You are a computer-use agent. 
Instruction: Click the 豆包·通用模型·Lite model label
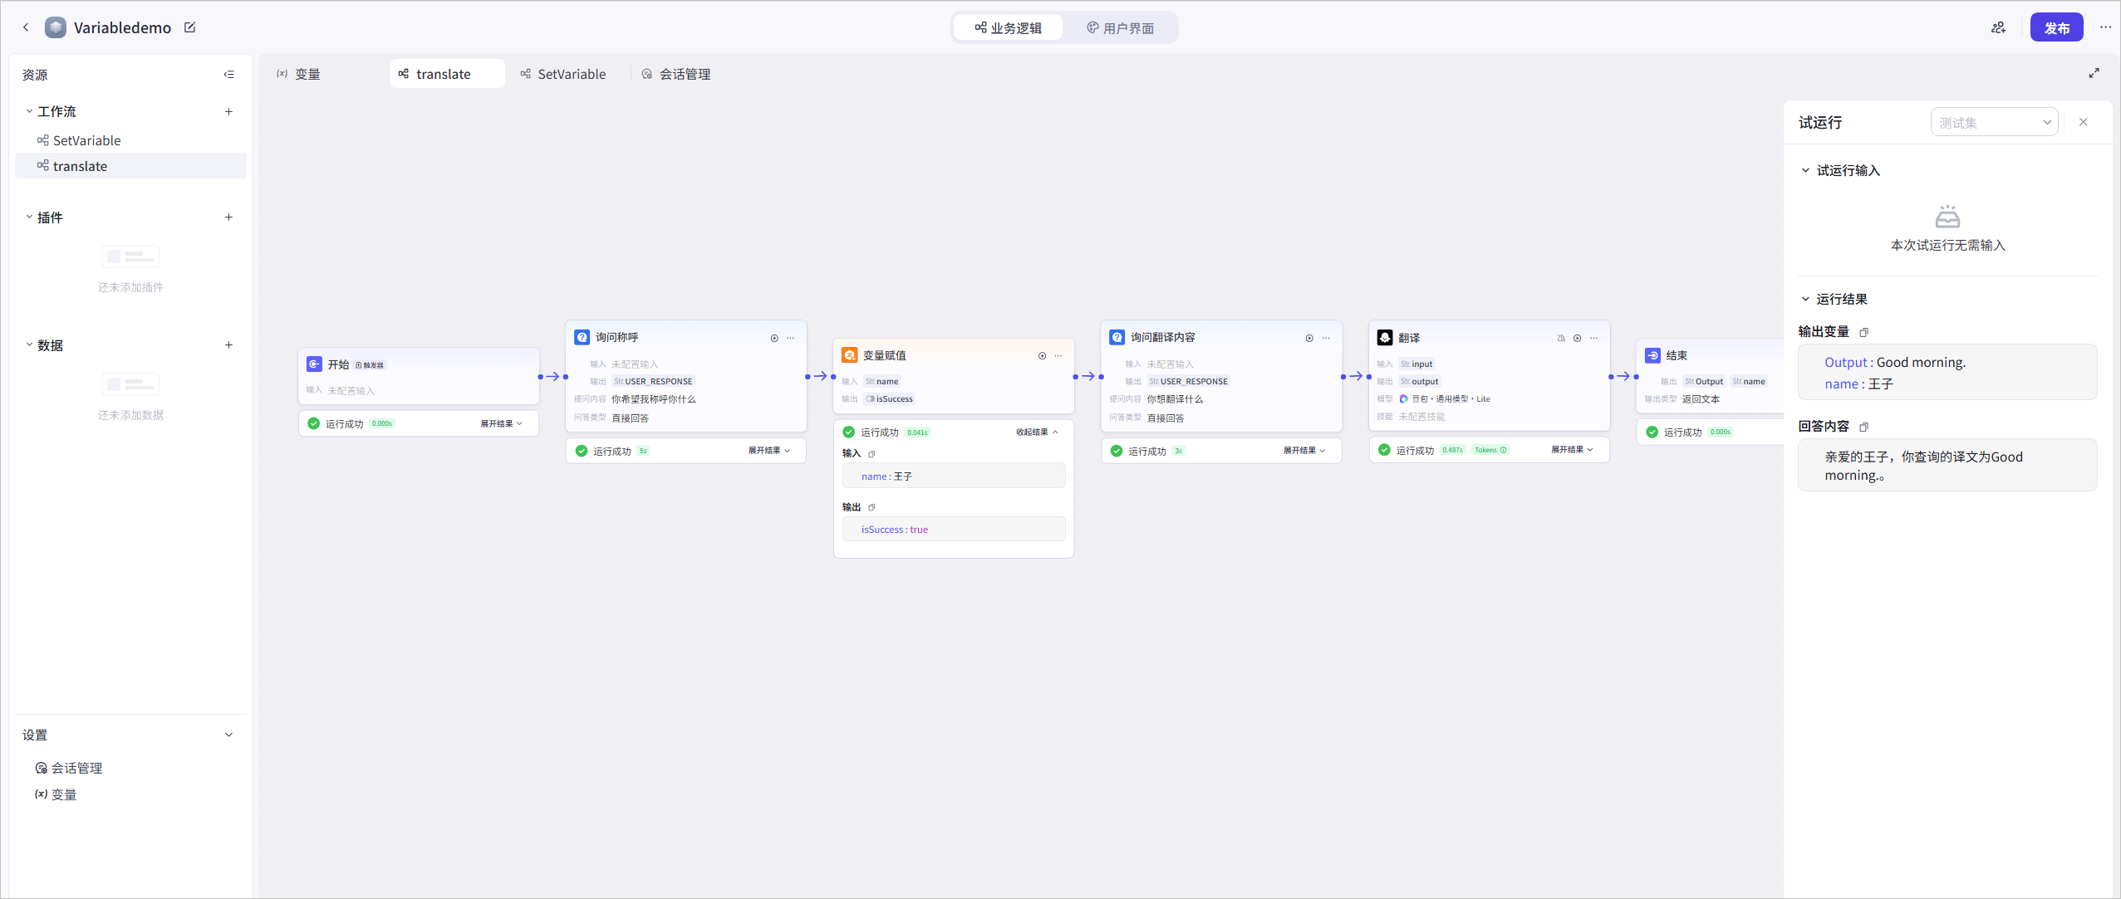(x=1445, y=399)
